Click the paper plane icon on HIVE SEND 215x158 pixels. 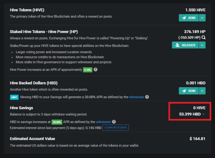tap(184, 18)
